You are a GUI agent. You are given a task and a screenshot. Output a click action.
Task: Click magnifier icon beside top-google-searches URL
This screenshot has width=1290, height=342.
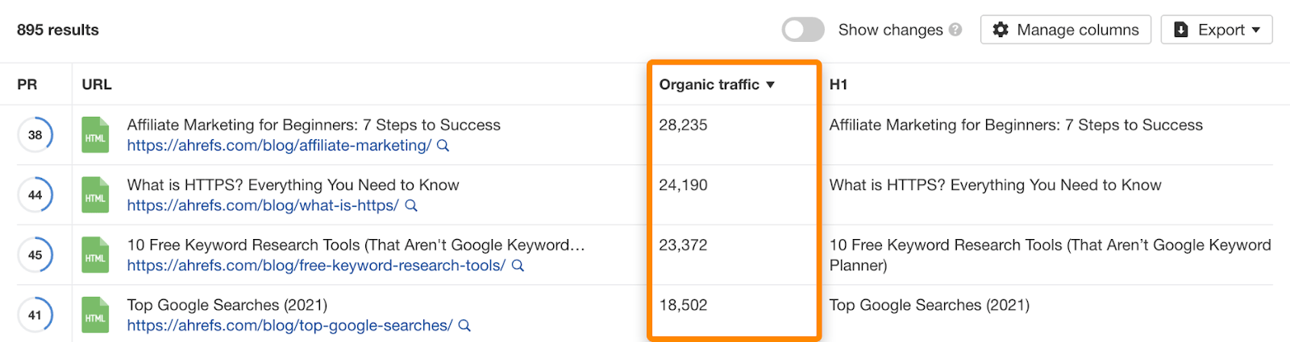(x=464, y=326)
